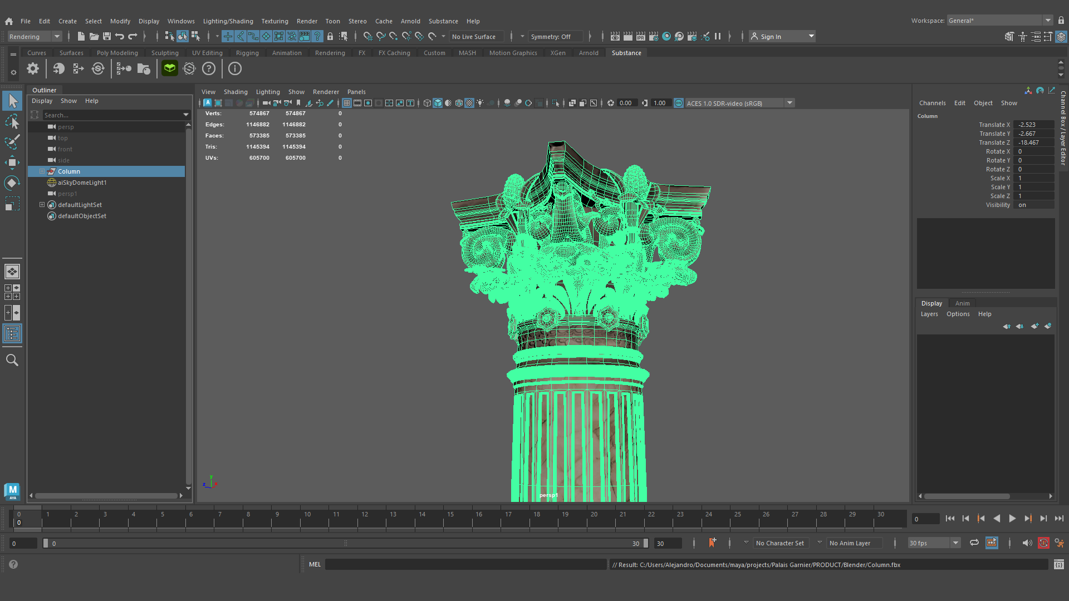This screenshot has width=1069, height=601.
Task: Expand the Column node in Outliner
Action: tap(42, 171)
